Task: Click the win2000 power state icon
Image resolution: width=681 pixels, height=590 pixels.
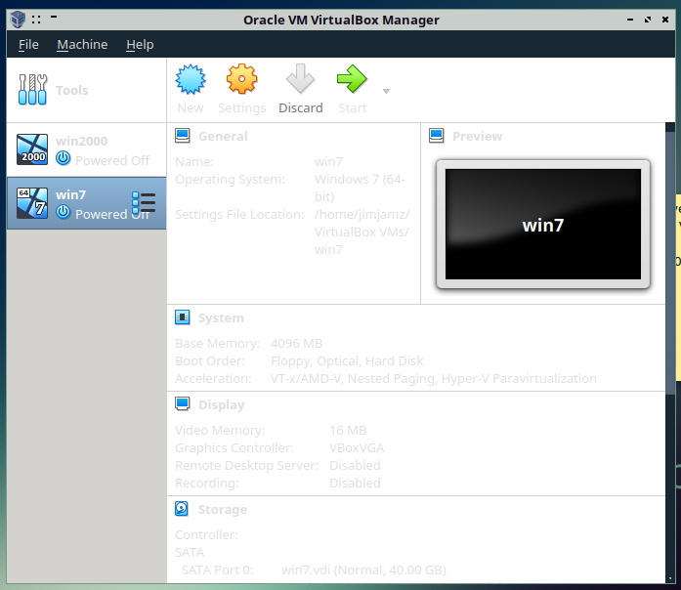Action: tap(63, 158)
